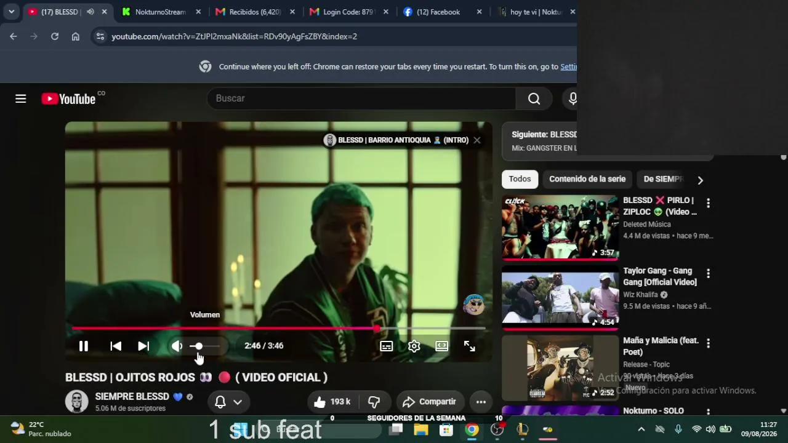Pause the video playback
The width and height of the screenshot is (788, 443).
(x=84, y=346)
